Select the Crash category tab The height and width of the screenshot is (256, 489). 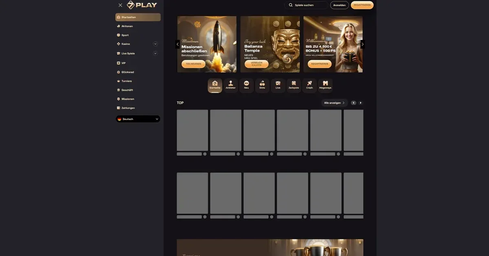[310, 85]
